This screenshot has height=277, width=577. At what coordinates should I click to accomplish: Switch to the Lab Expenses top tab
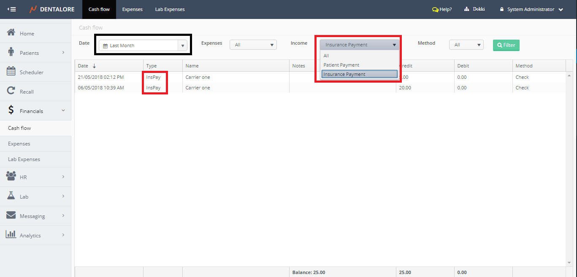[x=170, y=9]
